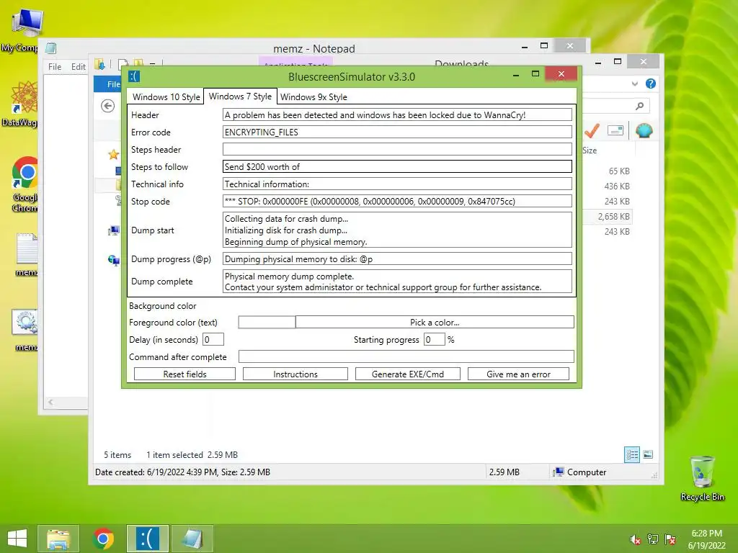The width and height of the screenshot is (738, 553).
Task: Click the Stop code field
Action: (397, 202)
